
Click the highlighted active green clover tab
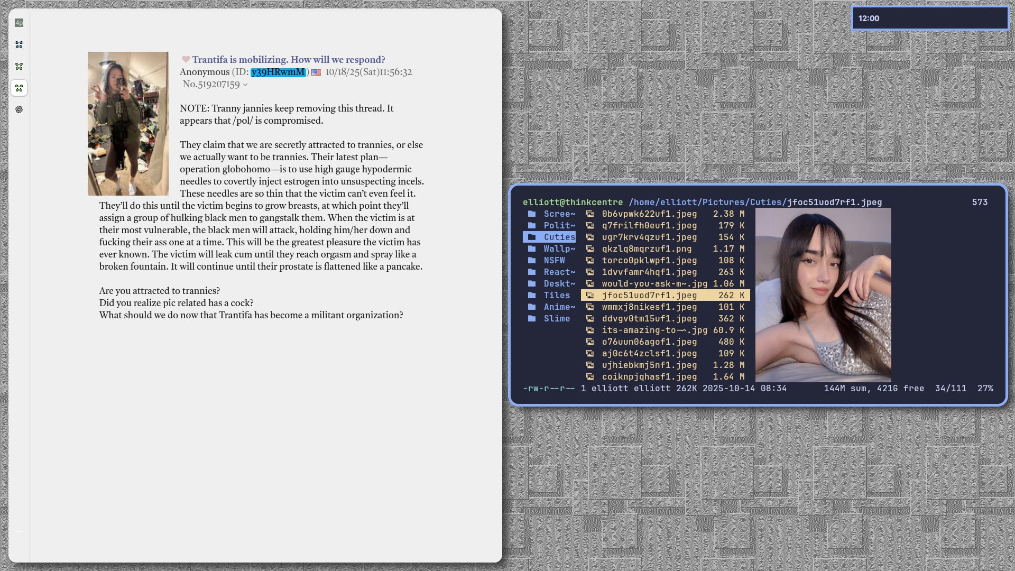[x=19, y=88]
